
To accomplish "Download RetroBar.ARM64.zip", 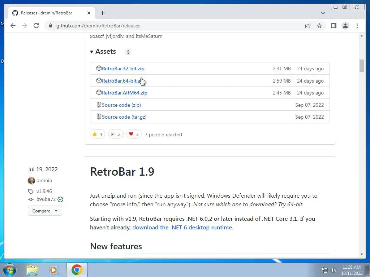I will [x=125, y=93].
